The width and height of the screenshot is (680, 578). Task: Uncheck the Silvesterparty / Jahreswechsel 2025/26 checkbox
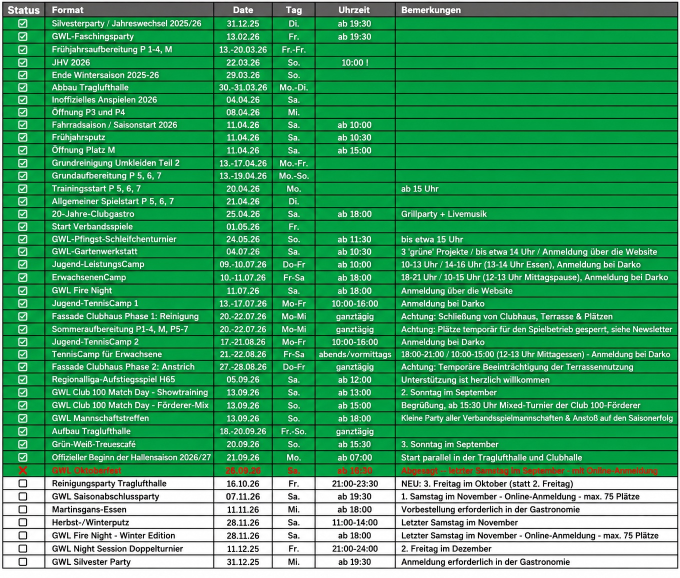(23, 23)
